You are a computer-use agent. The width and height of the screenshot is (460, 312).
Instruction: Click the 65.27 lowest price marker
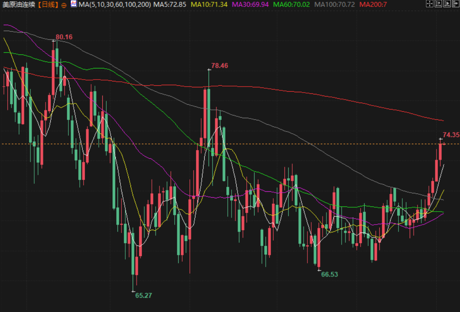coord(144,296)
